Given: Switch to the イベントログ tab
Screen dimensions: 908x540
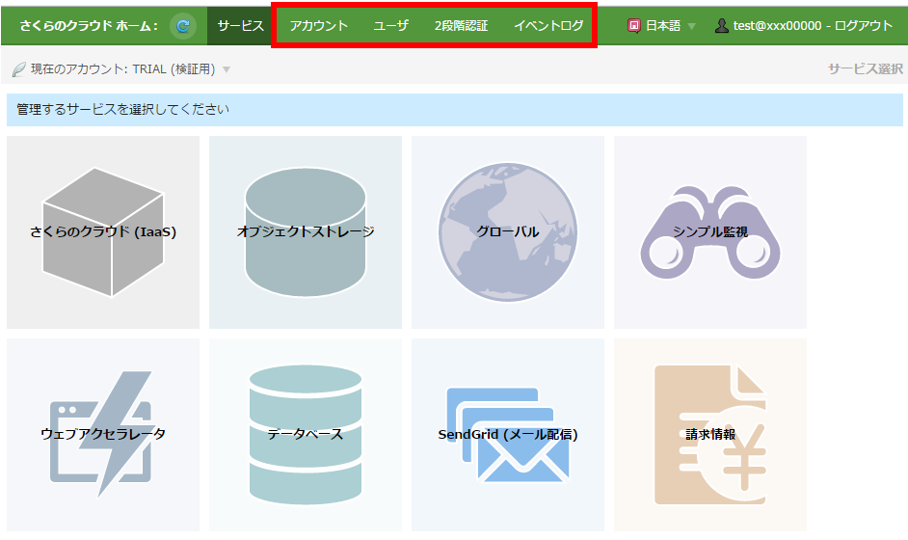Looking at the screenshot, I should [x=548, y=26].
